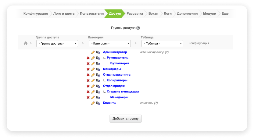Copy the Отдел продаж group

click(x=98, y=86)
